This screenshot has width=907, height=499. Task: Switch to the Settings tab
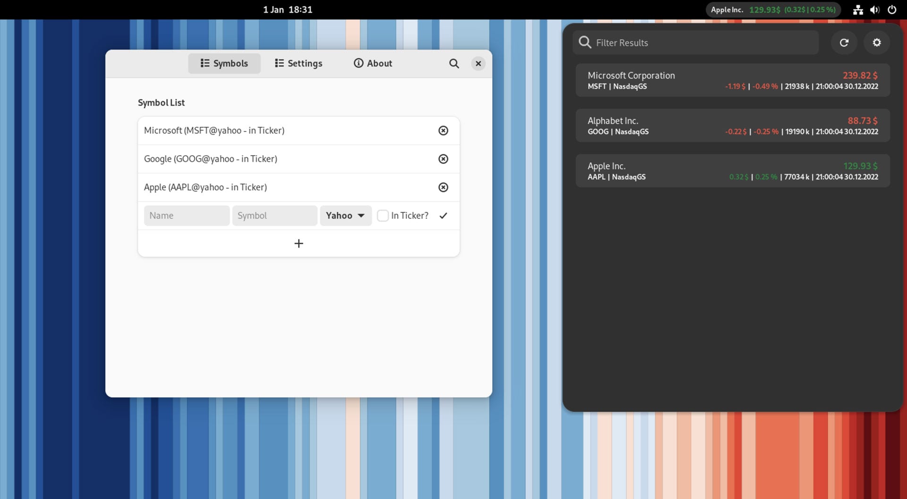299,63
